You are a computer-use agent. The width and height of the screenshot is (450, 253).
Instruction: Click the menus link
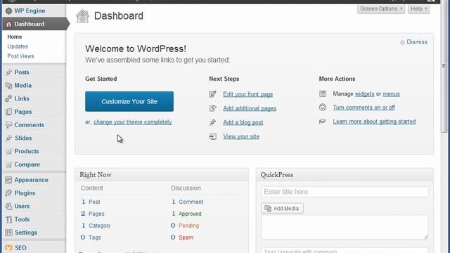pos(391,93)
